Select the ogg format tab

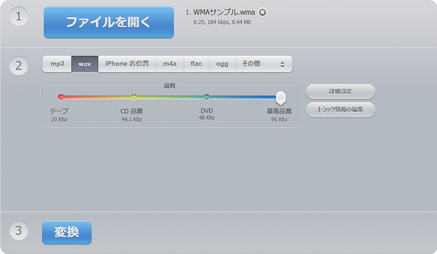tap(222, 64)
